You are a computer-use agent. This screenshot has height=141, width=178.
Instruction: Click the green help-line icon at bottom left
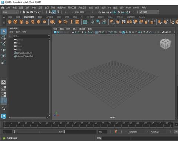tap(4, 138)
